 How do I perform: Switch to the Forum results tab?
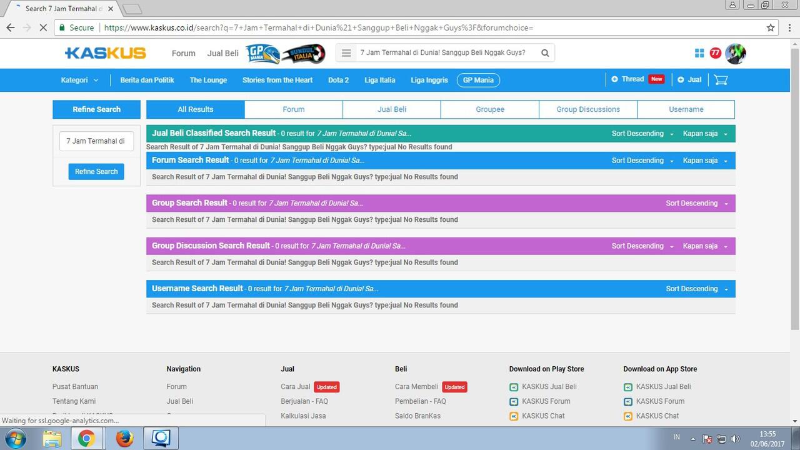294,109
